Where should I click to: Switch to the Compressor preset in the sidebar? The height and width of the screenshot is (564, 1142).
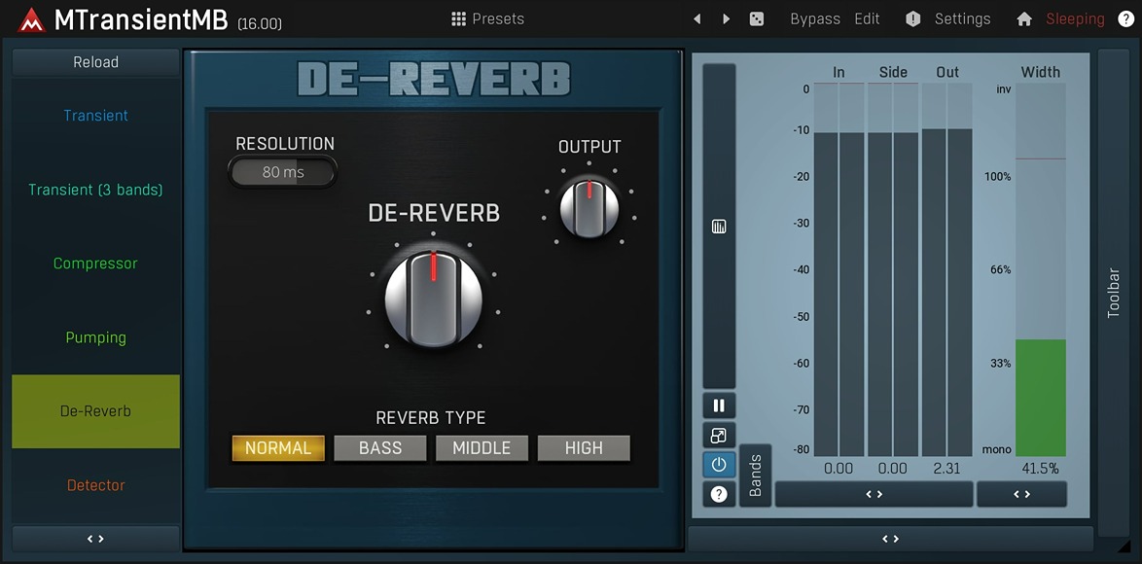tap(95, 263)
